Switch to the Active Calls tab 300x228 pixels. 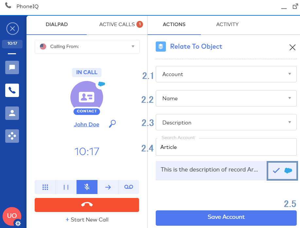(121, 24)
